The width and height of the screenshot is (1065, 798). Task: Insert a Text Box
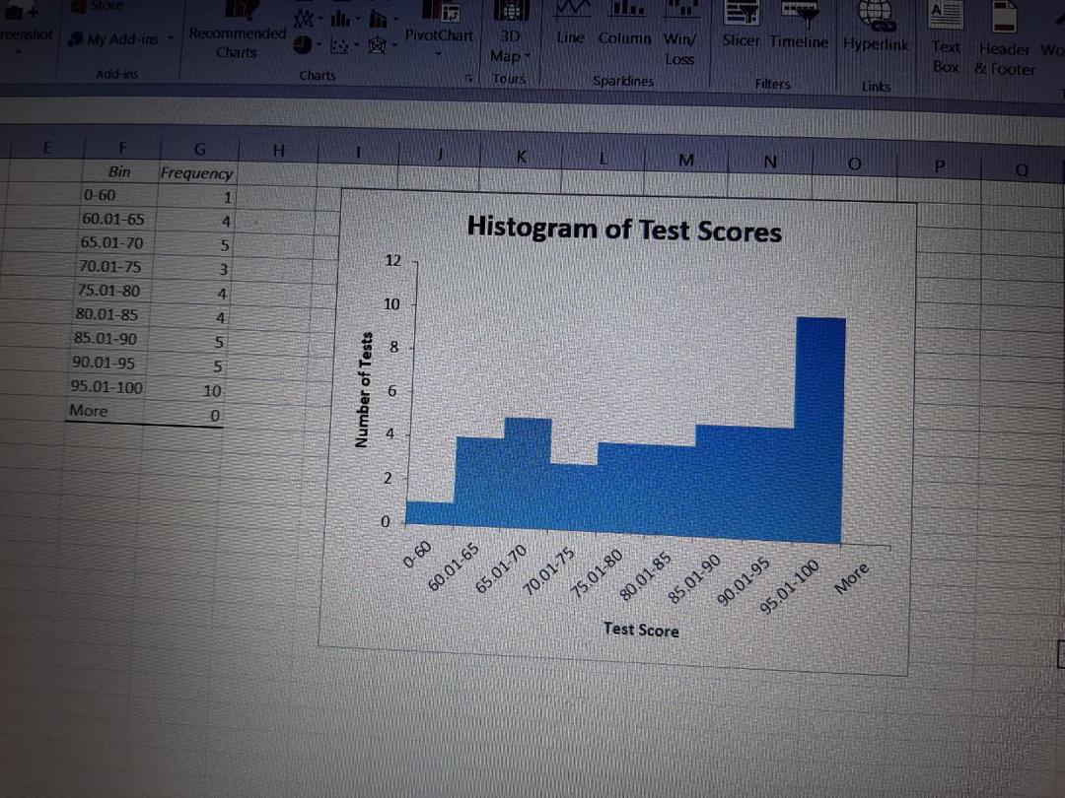click(946, 37)
